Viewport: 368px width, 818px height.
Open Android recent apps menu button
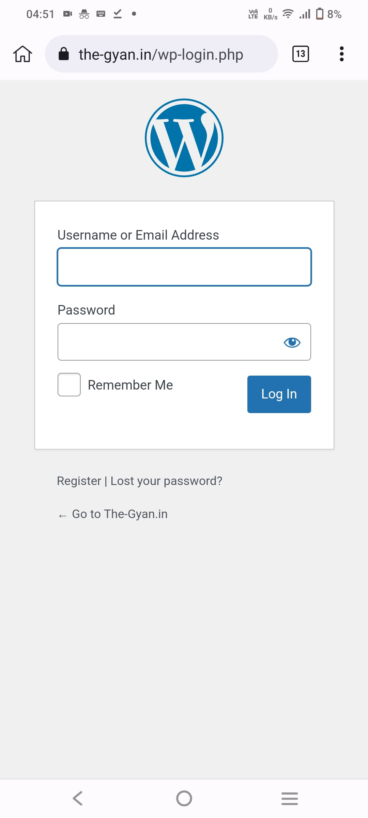click(x=290, y=799)
